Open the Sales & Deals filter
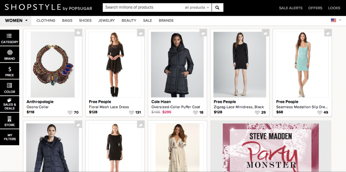 [x=9, y=104]
